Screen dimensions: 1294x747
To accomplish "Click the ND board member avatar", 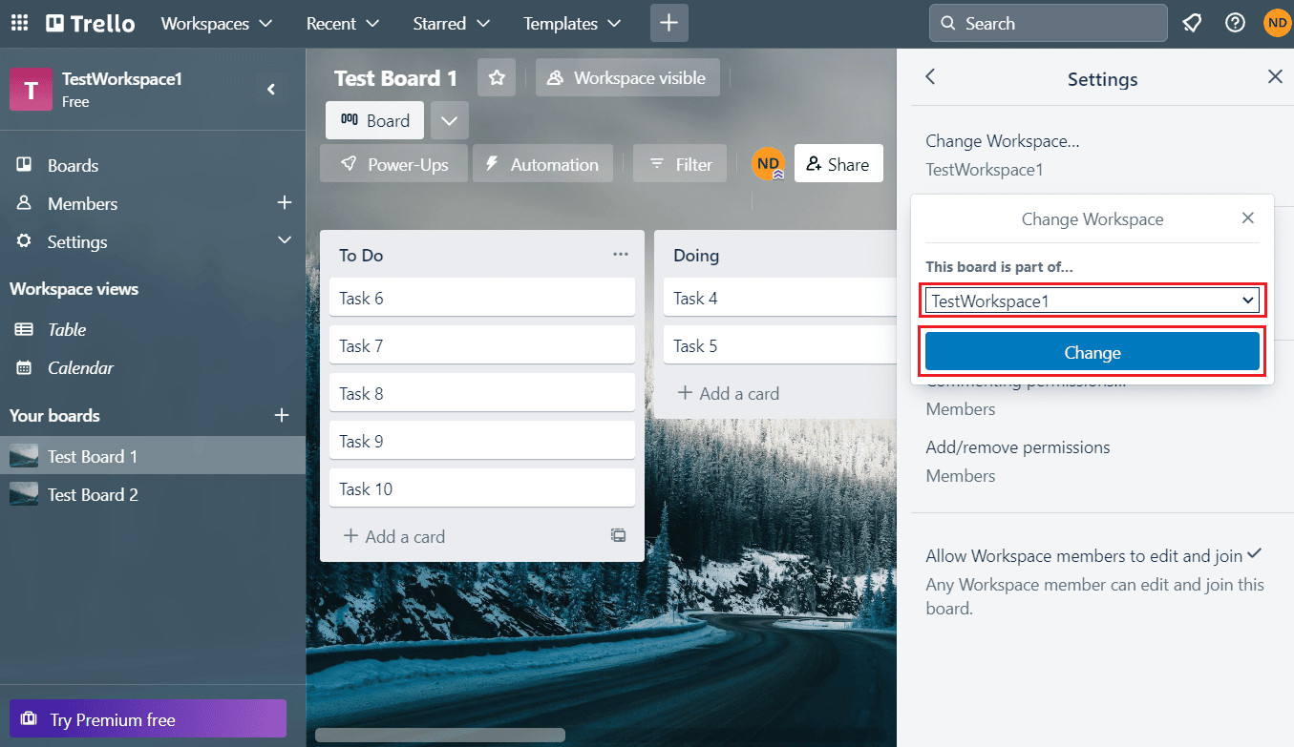I will coord(768,164).
